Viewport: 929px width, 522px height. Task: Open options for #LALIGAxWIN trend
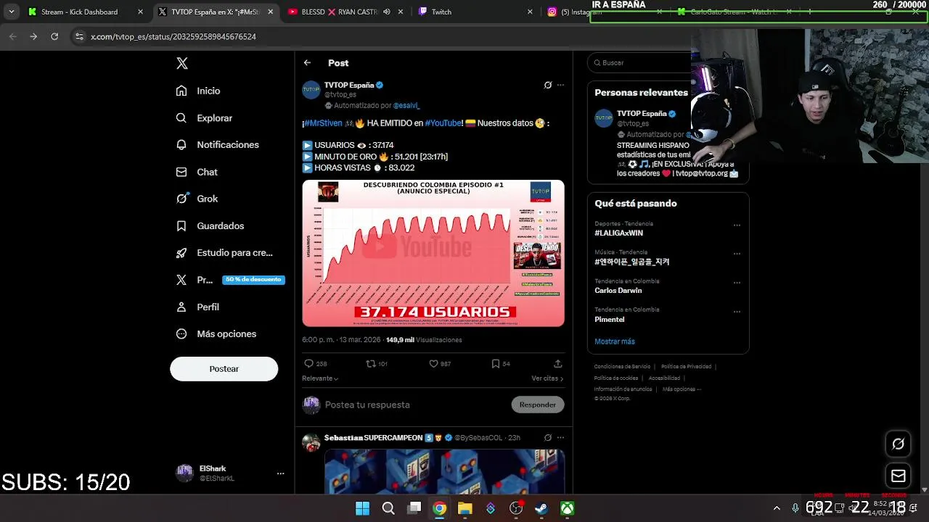tap(737, 225)
